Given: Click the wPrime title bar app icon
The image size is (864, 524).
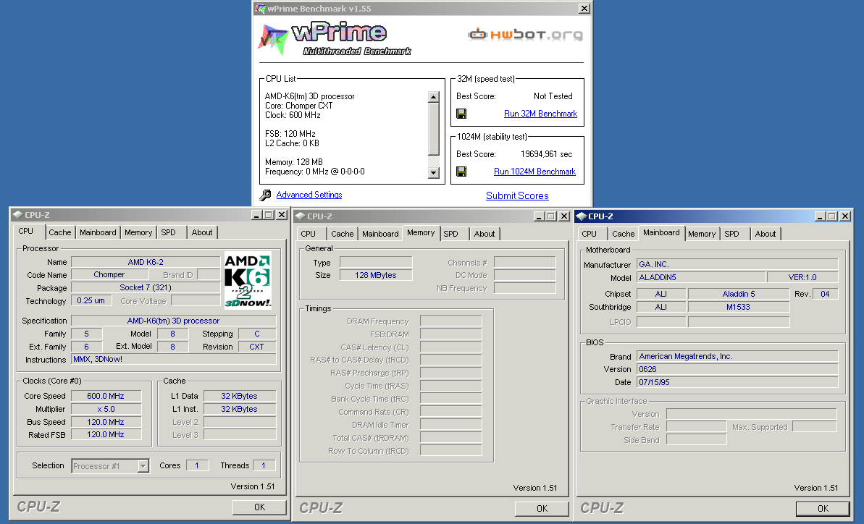Looking at the screenshot, I should click(x=261, y=8).
